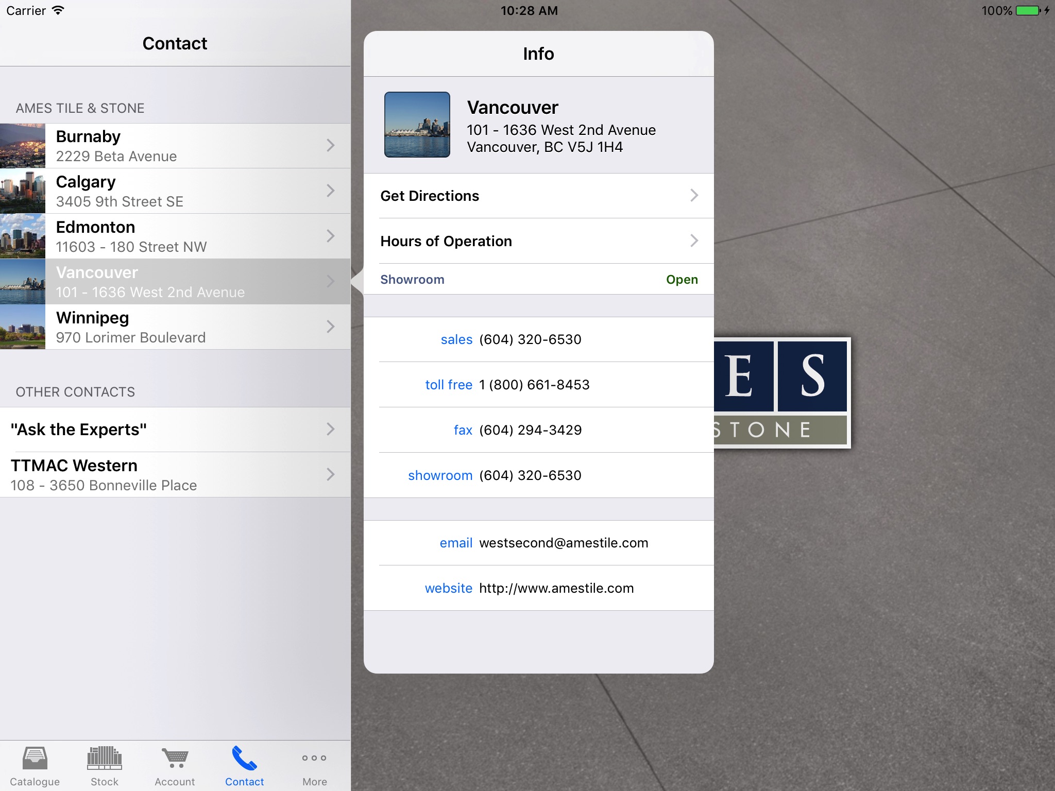Select Edmonton location name
Screen dimensions: 1055x791
pyautogui.click(x=95, y=227)
